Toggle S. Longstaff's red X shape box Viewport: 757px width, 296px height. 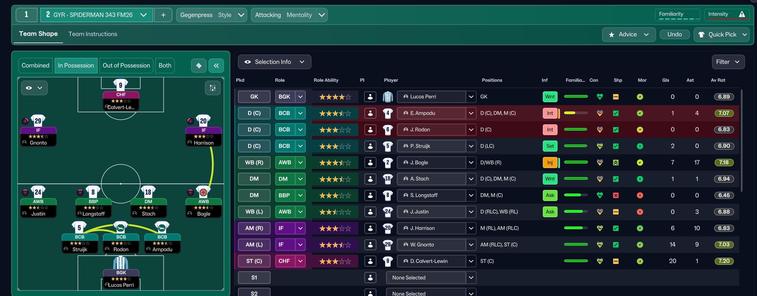(x=616, y=195)
